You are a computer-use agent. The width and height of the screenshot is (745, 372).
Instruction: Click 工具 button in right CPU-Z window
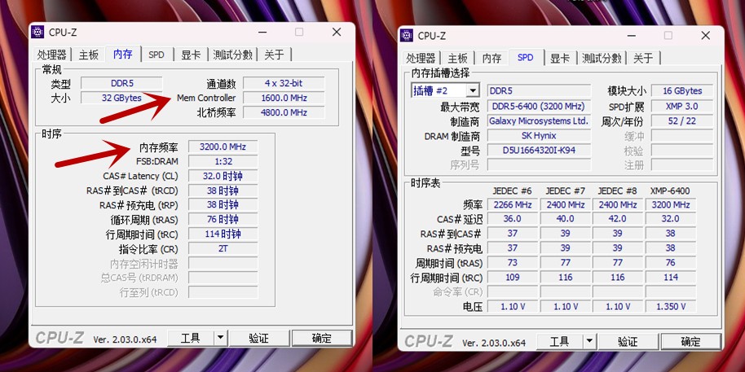pos(560,342)
